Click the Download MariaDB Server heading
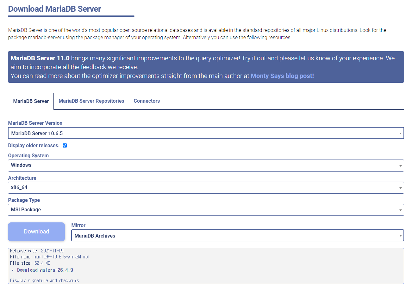 pos(54,9)
